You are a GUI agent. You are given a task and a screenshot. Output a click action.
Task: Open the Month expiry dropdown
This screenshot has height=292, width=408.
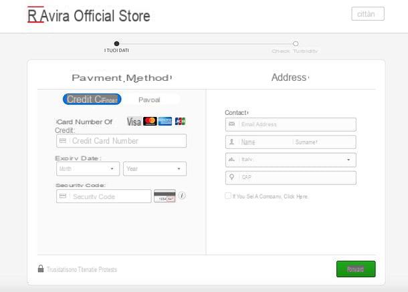(88, 169)
